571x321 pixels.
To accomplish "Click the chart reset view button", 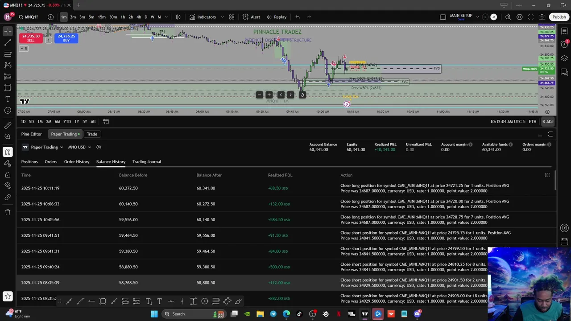I will 302,95.
